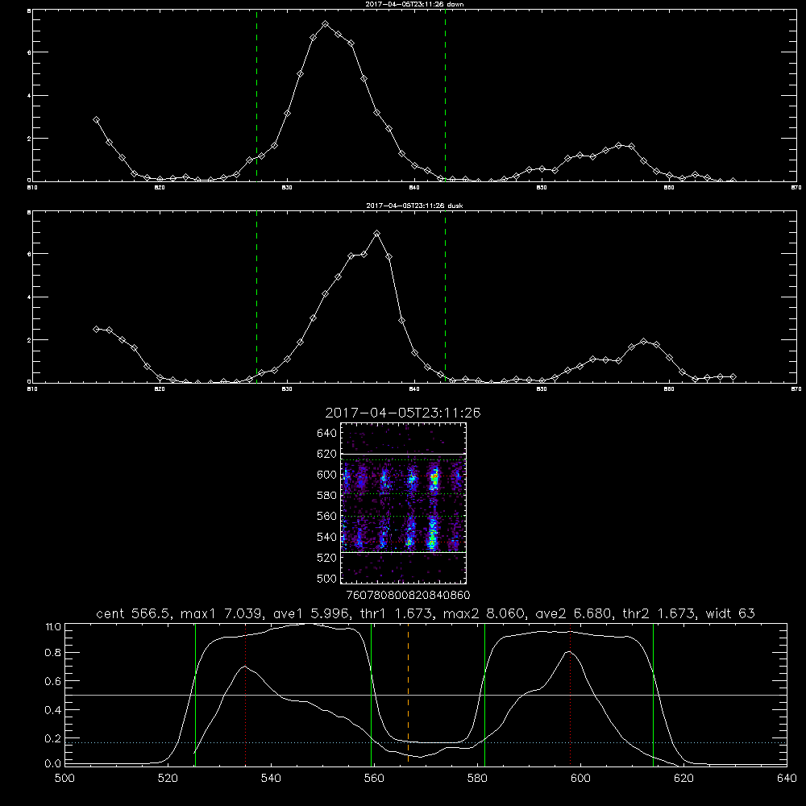Viewport: 806px width, 806px height.
Task: Select the spectral image thumbnail
Action: click(403, 503)
